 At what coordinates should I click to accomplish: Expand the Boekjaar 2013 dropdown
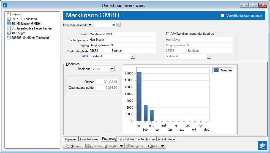[112, 69]
